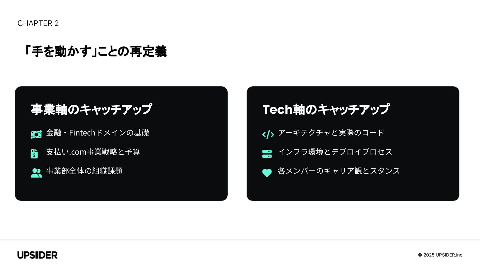Click the server stack icon

[267, 154]
